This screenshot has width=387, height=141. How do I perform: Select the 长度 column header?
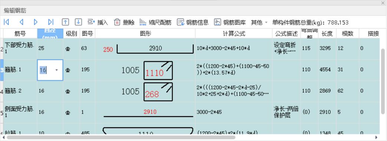(x=327, y=33)
